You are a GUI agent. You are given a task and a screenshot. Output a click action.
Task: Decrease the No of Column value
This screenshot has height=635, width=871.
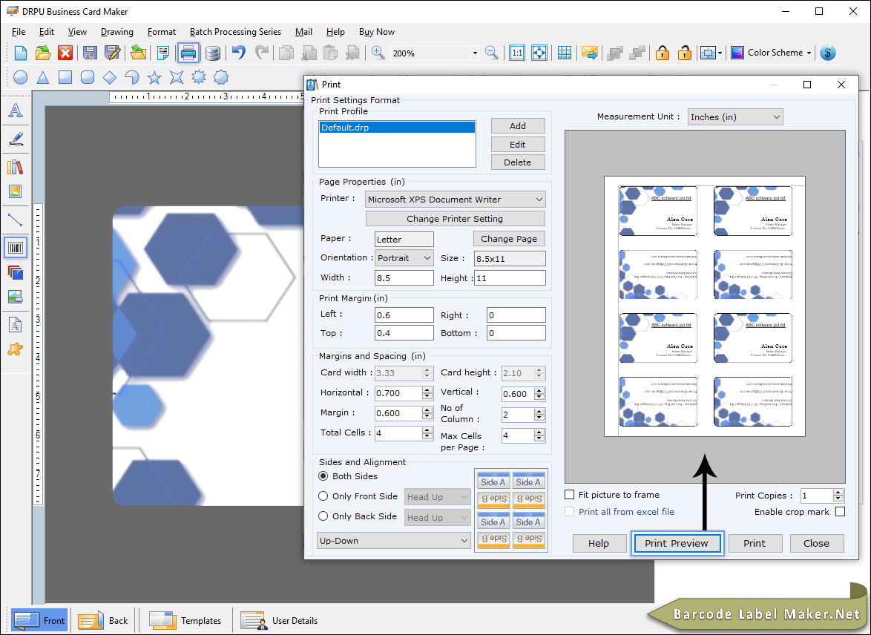(539, 418)
